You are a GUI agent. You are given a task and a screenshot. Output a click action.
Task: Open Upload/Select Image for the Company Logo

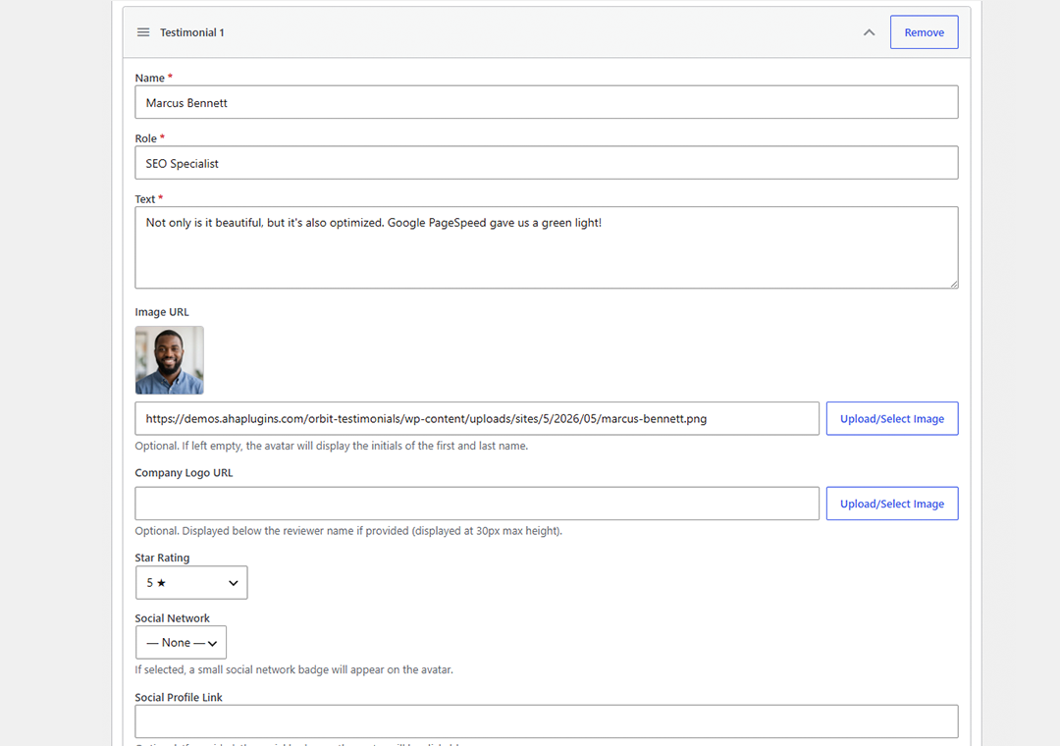click(x=891, y=504)
